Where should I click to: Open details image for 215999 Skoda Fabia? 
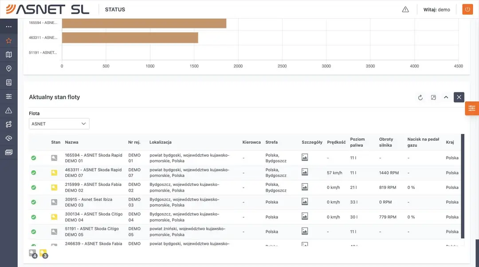coord(305,187)
